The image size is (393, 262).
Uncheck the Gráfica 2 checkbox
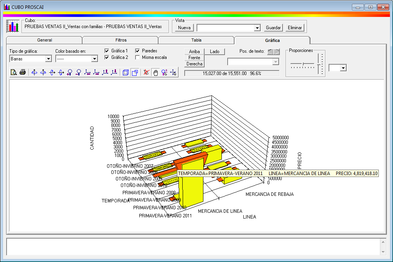tap(107, 57)
